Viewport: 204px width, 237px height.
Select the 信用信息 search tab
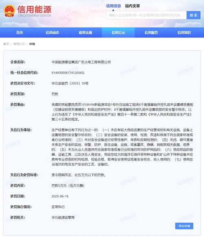point(113,6)
